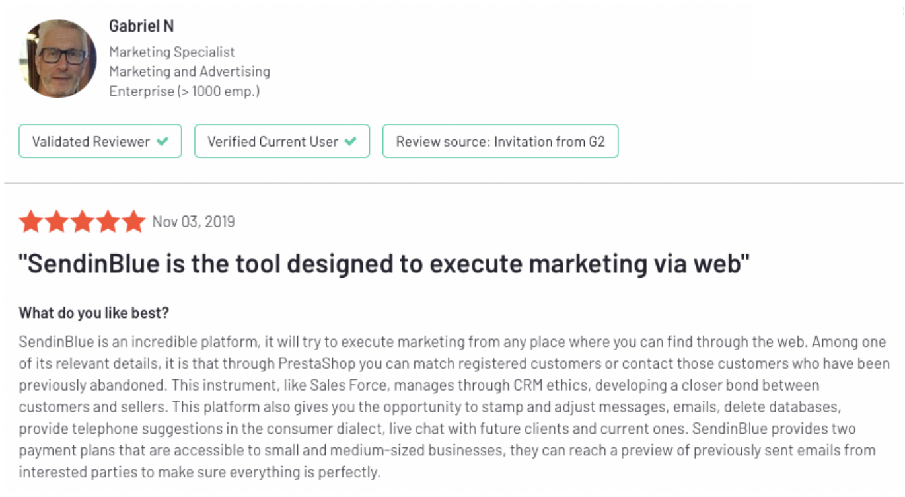Click the What do you like best? heading
Viewport: 905px width, 497px height.
point(94,313)
